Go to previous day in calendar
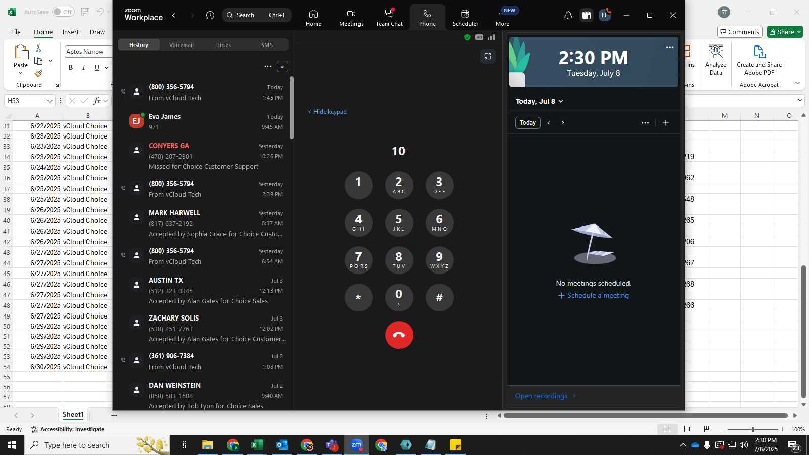 tap(549, 123)
